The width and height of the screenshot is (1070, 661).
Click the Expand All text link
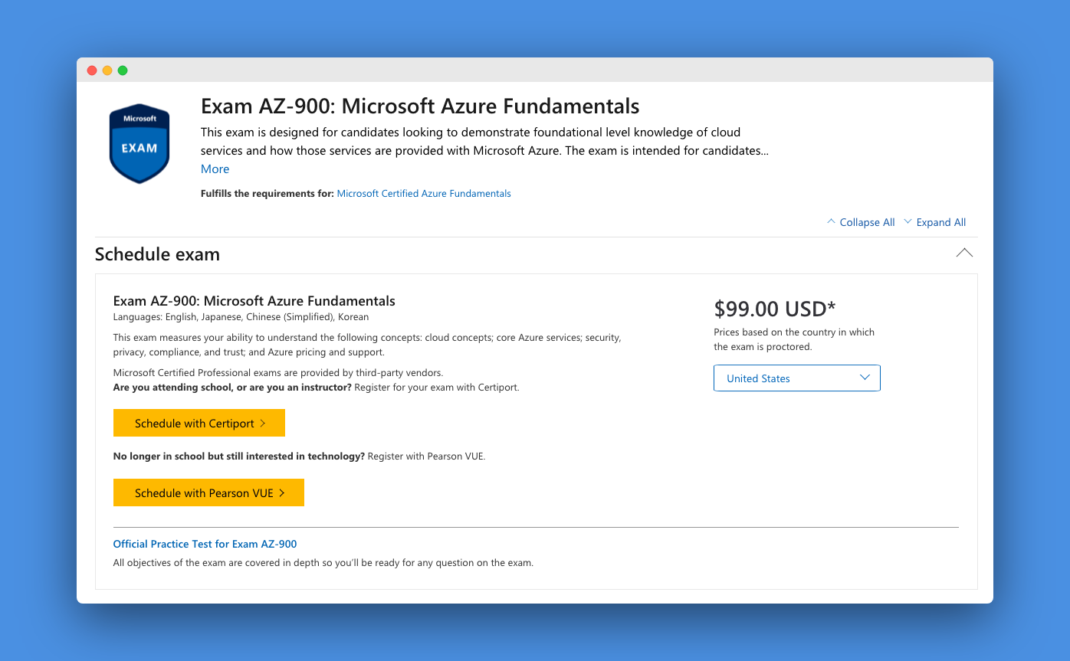coord(941,222)
